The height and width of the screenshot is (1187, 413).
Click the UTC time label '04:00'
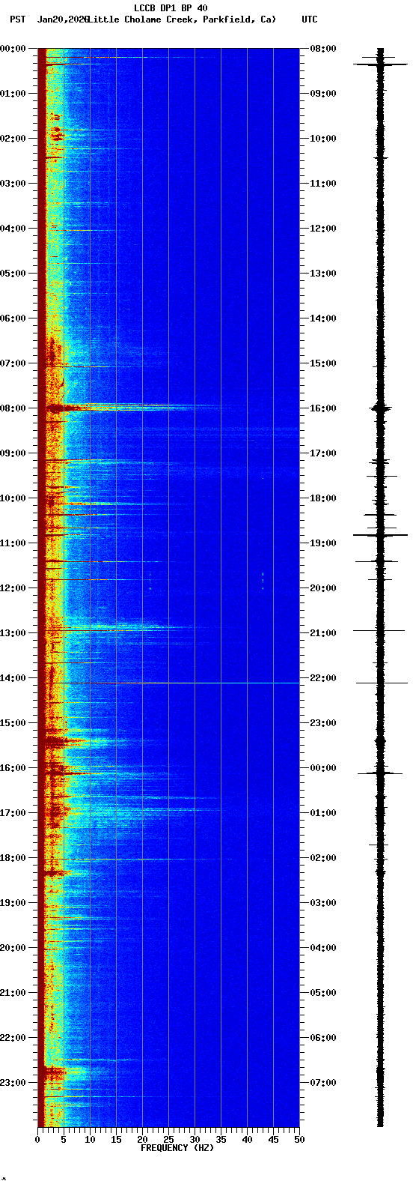323,948
